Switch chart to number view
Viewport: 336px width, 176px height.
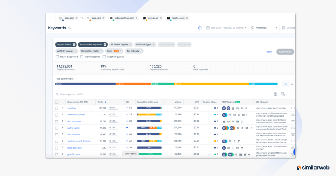click(292, 84)
